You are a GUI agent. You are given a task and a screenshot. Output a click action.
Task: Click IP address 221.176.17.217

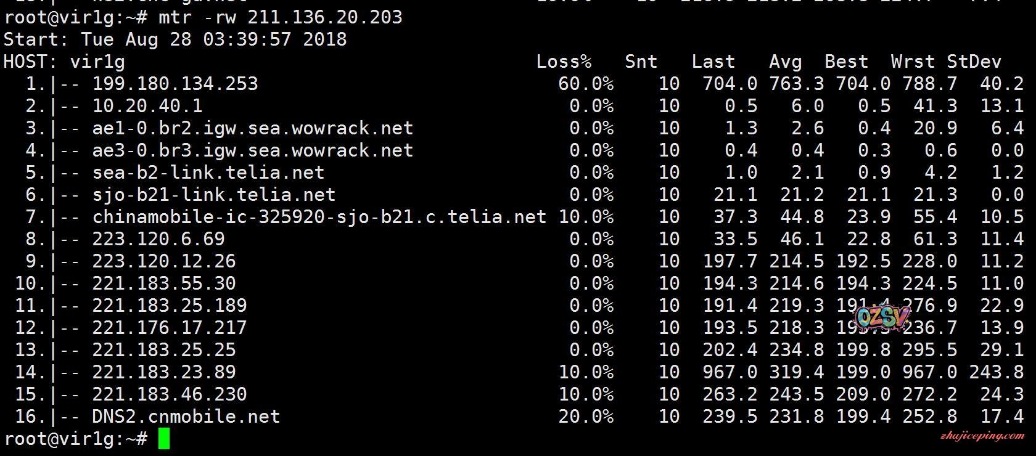point(170,328)
